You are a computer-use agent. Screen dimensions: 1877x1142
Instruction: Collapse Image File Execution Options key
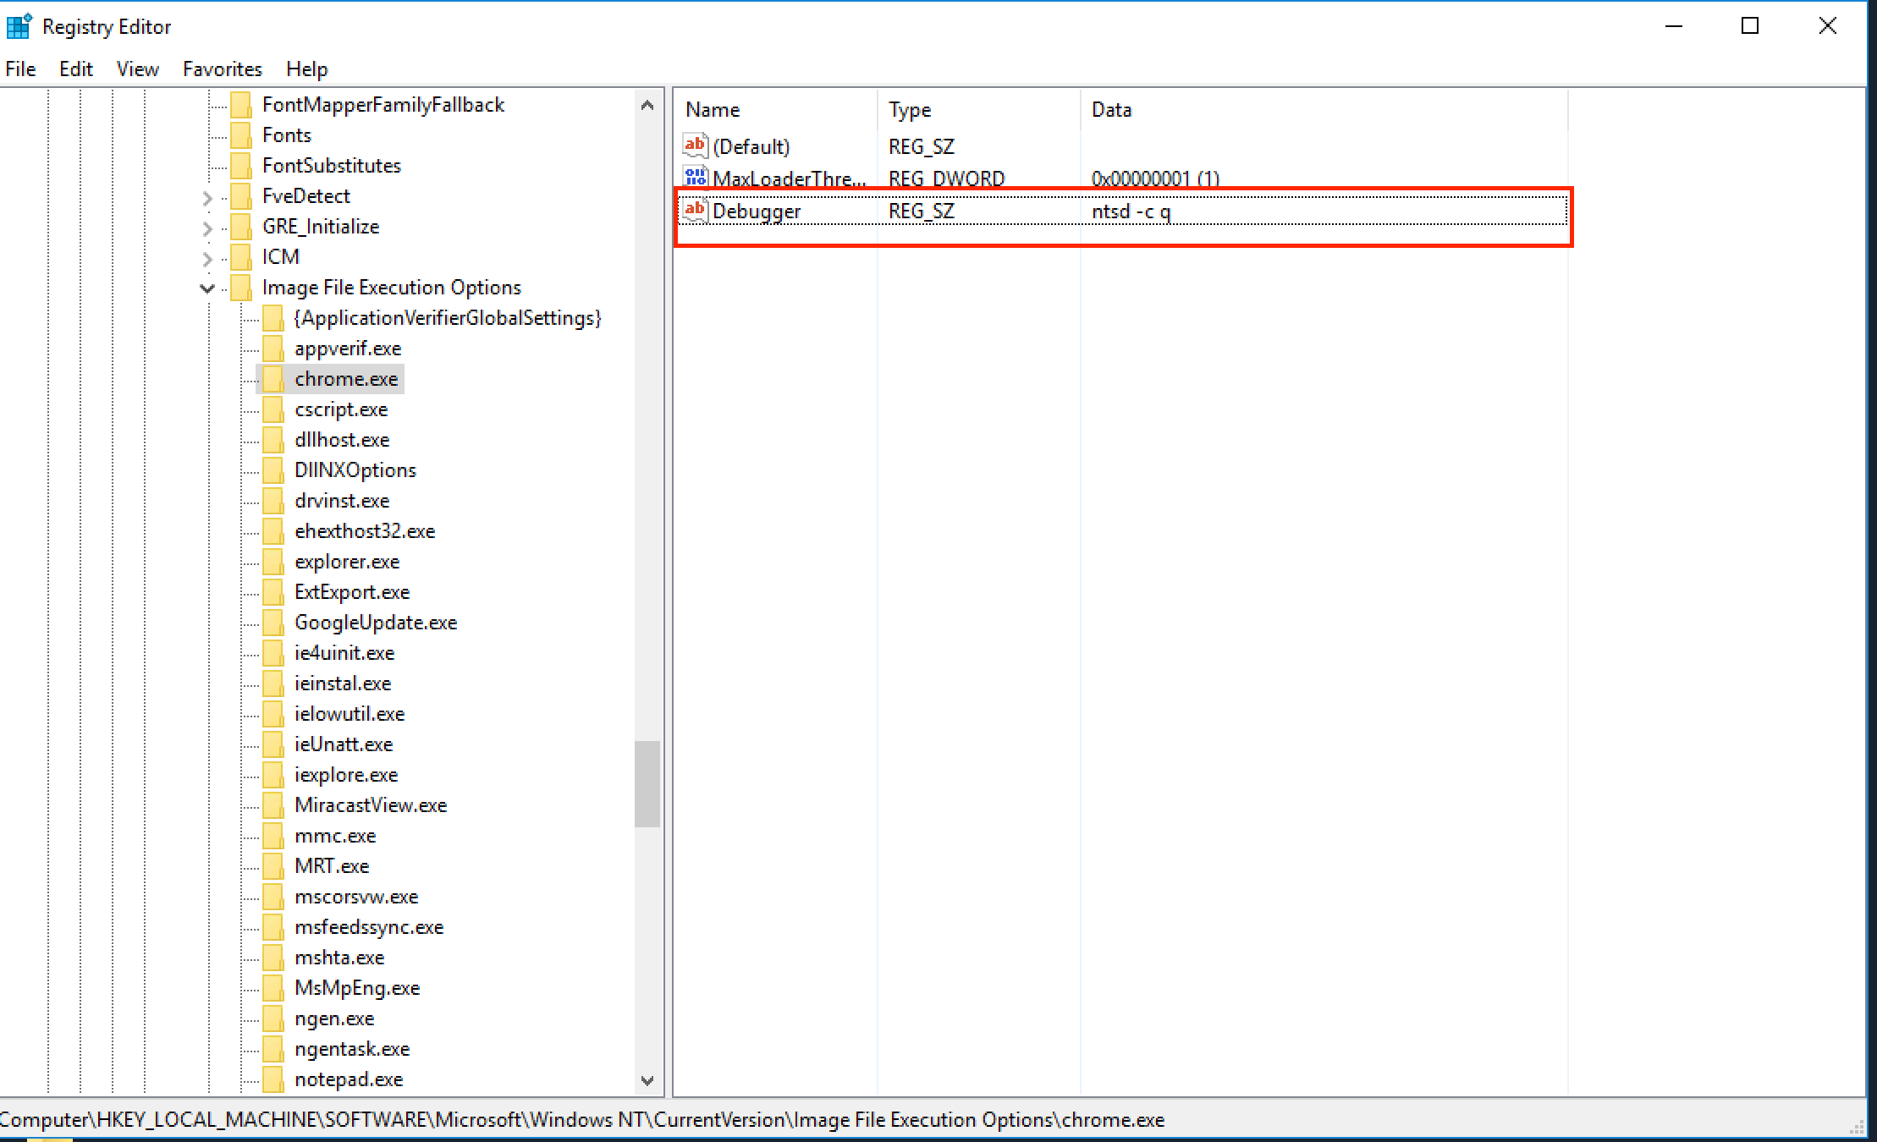[207, 288]
